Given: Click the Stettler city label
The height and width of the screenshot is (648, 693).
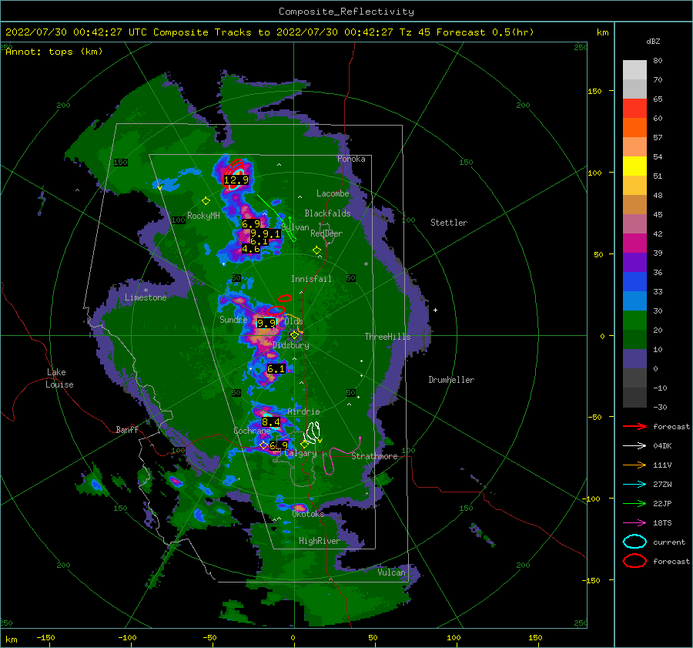Looking at the screenshot, I should pos(449,223).
